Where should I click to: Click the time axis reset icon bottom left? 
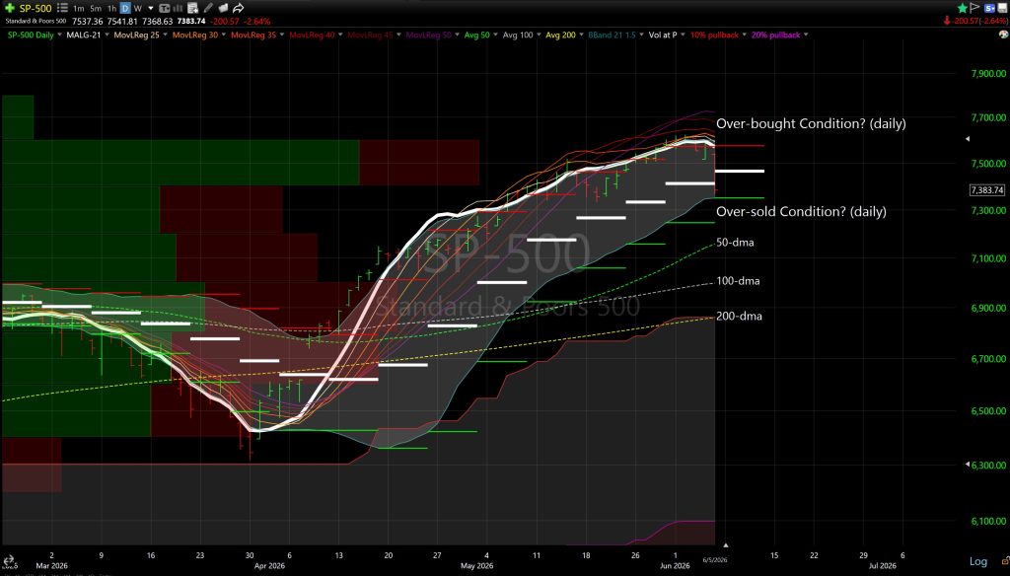point(8,562)
